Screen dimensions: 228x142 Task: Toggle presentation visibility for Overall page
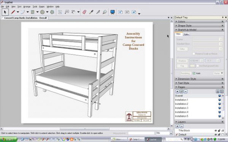coord(220,96)
